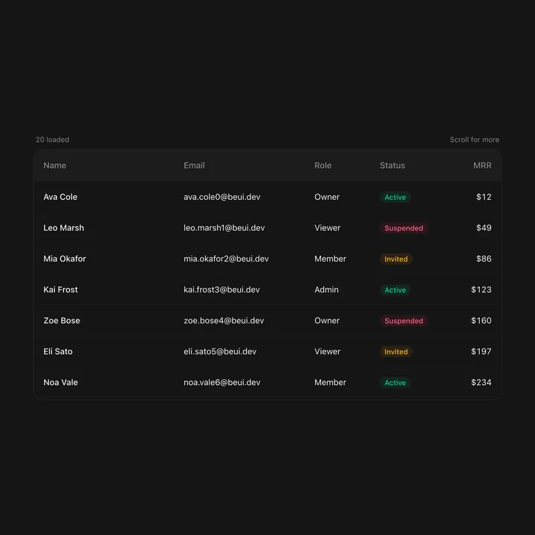The image size is (535, 535).
Task: Click the $234 MRR value
Action: point(481,383)
